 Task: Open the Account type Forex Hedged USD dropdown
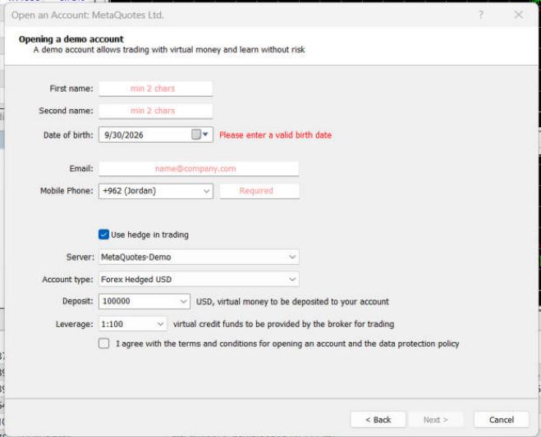click(x=199, y=279)
